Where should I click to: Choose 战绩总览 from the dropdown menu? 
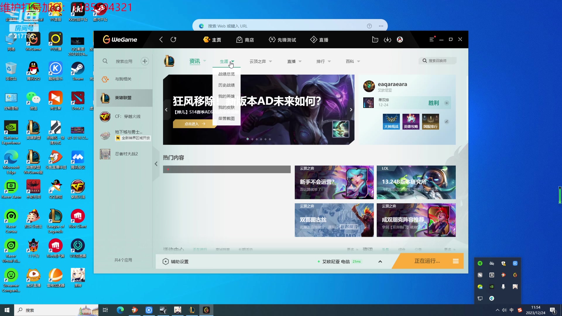point(227,74)
